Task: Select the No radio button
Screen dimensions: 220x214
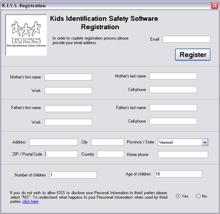Action: tap(198, 196)
